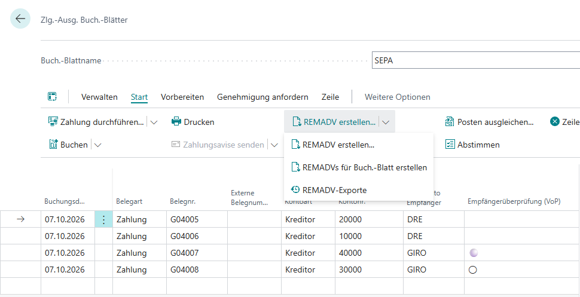Open the Zeile tab

coord(330,97)
